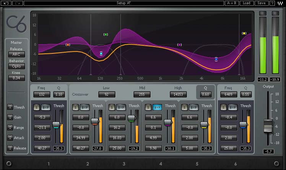
Task: Open the Setup A preset menu
Action: point(123,3)
